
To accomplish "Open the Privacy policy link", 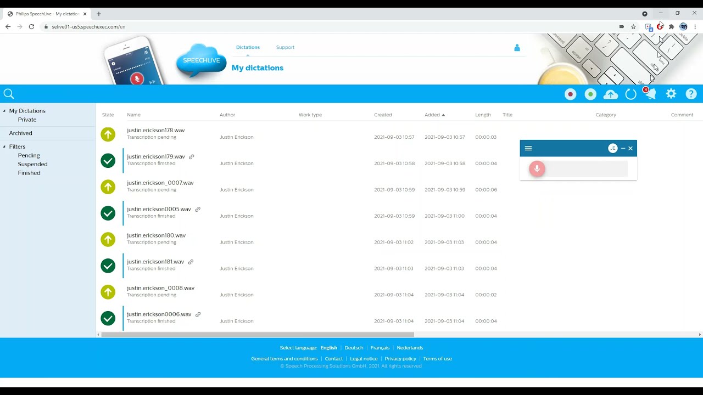I will pos(400,359).
